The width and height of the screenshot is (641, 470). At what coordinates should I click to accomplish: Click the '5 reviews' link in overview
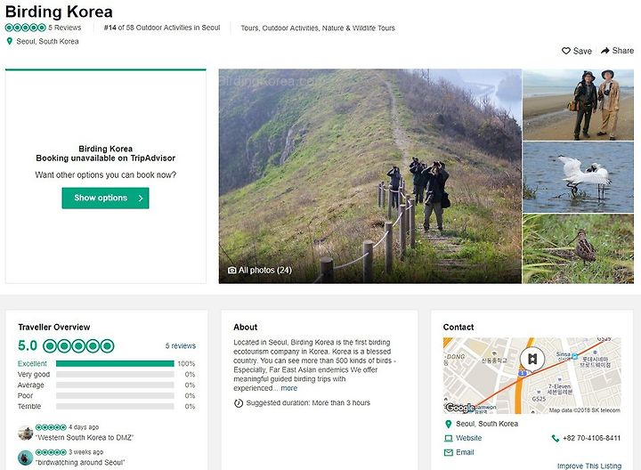(x=180, y=345)
